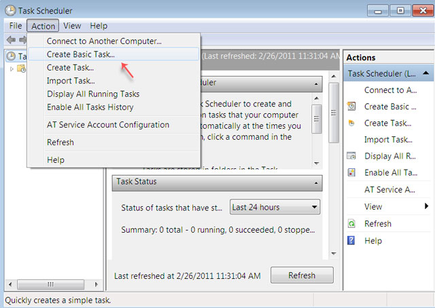Click the Task Scheduler title bar clock icon
Image resolution: width=435 pixels, height=308 pixels.
tap(10, 11)
